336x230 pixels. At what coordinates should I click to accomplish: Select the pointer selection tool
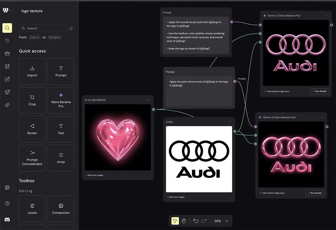tap(175, 221)
